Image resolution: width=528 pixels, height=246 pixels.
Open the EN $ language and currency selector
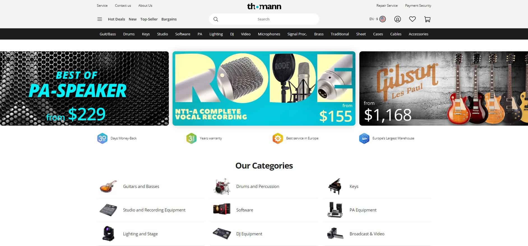coord(377,19)
